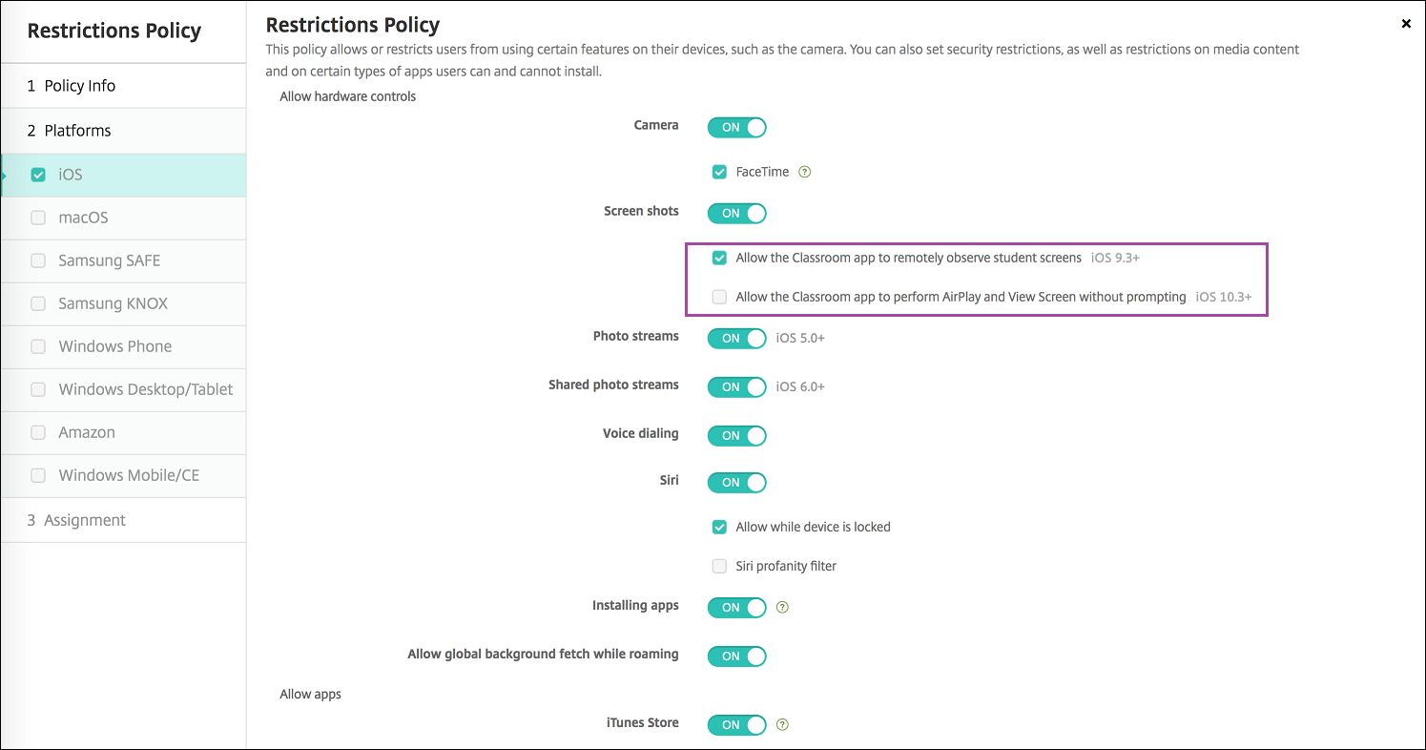Click help icon beside Installing apps toggle
Image resolution: width=1426 pixels, height=750 pixels.
click(x=782, y=607)
